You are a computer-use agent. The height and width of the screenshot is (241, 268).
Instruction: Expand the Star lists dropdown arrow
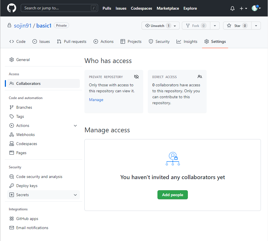[256, 26]
